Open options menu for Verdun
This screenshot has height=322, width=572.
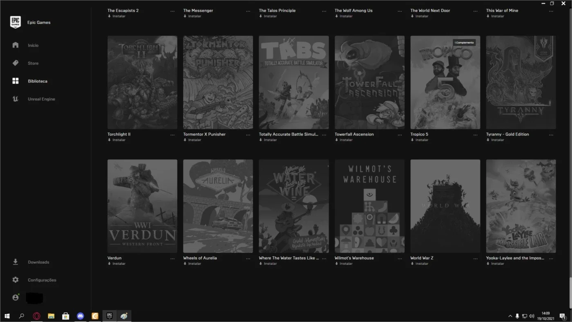point(172,259)
